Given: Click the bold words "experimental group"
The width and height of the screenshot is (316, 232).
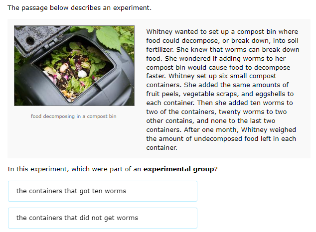Looking at the screenshot, I should click(x=179, y=169).
